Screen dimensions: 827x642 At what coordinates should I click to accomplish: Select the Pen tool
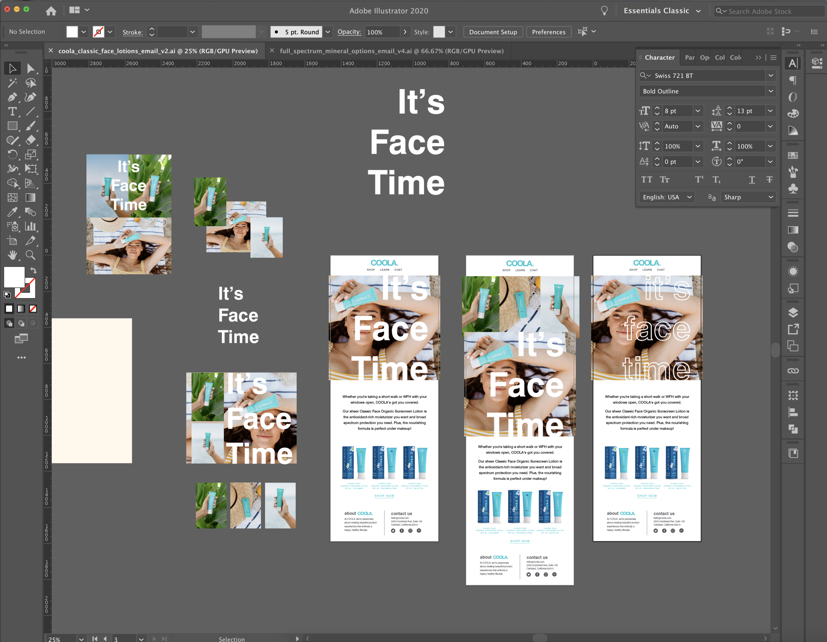click(x=13, y=97)
